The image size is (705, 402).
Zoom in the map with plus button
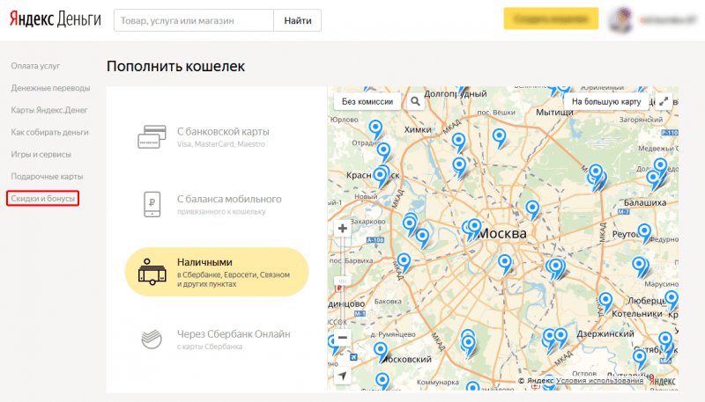[343, 229]
